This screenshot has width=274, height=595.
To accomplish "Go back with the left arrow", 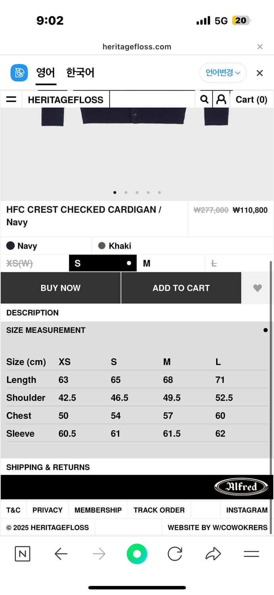I will pos(61,554).
